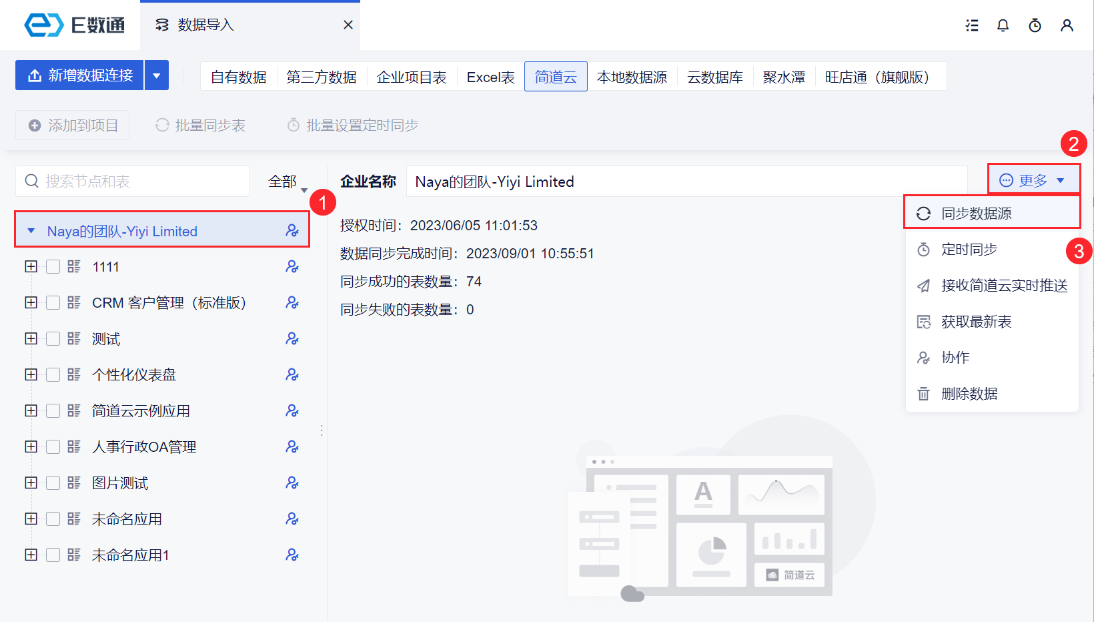Click collaboration icon for 图片测试 row

(x=292, y=483)
